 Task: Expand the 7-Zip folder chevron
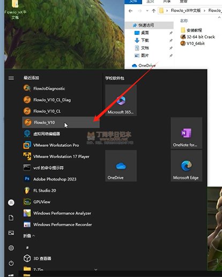coord(96,269)
